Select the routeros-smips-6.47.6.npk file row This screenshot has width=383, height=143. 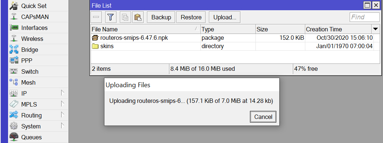(x=235, y=38)
